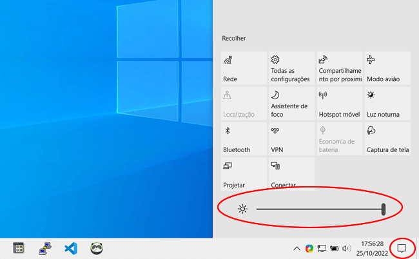This screenshot has width=419, height=259.
Task: Open Todas as configurações tile
Action: [x=291, y=68]
